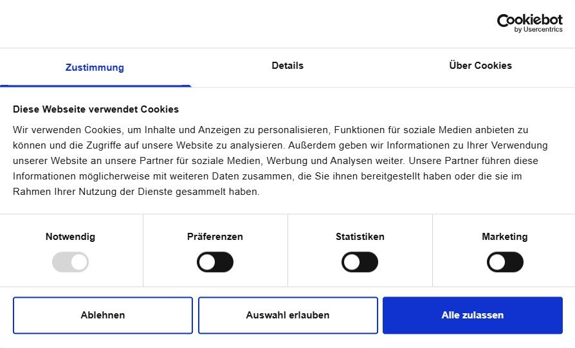
Task: Click the blue underline below Zustimmung
Action: (x=95, y=86)
